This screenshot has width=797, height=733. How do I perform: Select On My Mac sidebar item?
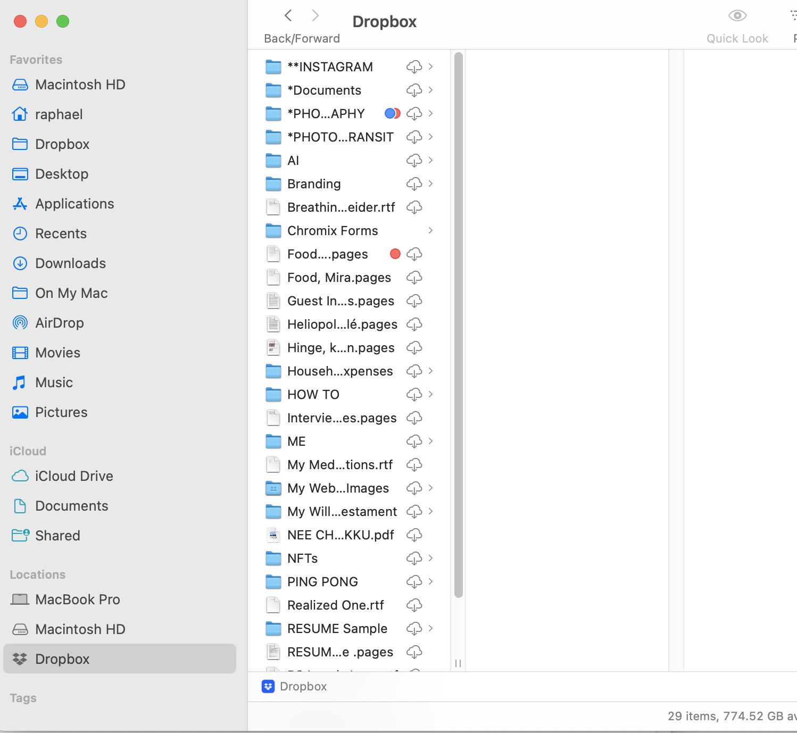(120, 293)
